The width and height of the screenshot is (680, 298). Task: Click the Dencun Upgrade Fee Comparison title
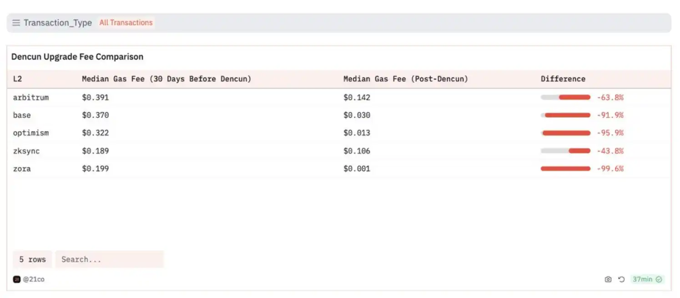click(x=77, y=57)
